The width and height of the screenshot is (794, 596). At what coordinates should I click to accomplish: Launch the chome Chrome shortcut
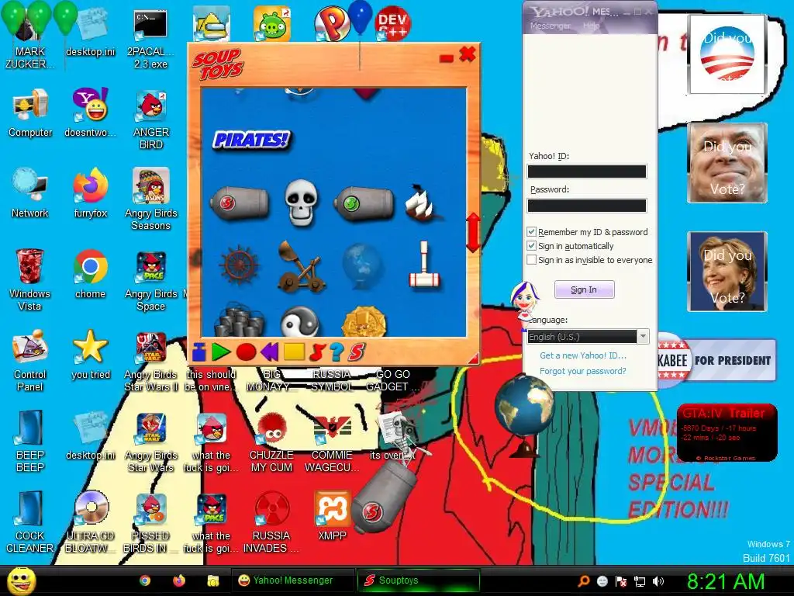[90, 274]
